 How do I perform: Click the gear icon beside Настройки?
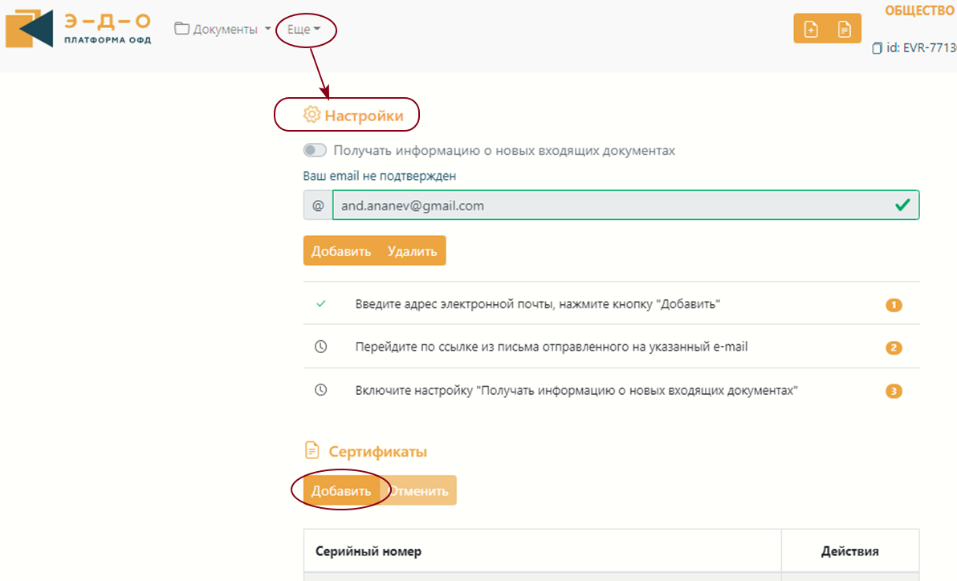312,116
